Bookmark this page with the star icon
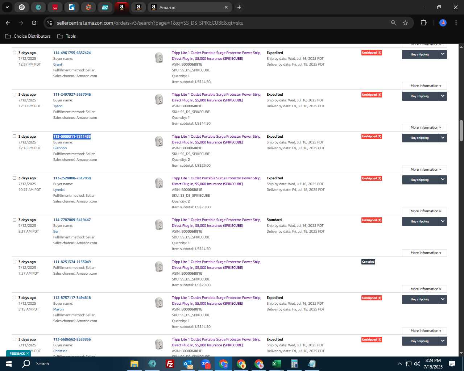Screen dimensions: 464x371 pyautogui.click(x=405, y=23)
